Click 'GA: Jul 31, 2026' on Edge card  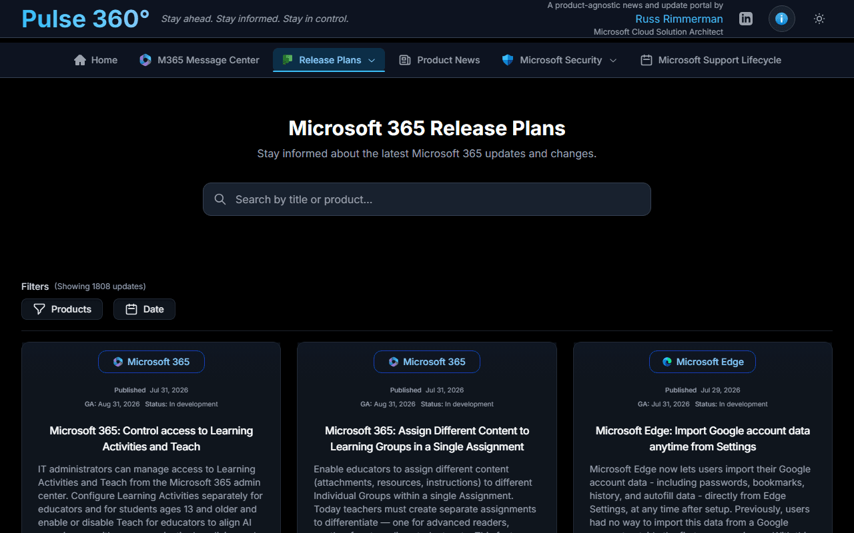[663, 404]
